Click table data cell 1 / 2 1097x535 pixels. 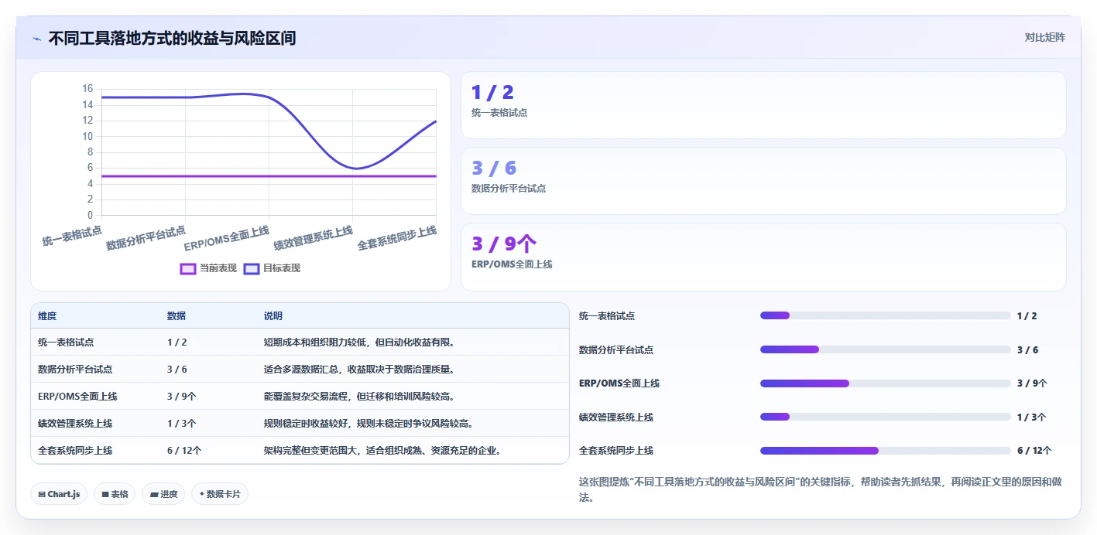point(177,342)
